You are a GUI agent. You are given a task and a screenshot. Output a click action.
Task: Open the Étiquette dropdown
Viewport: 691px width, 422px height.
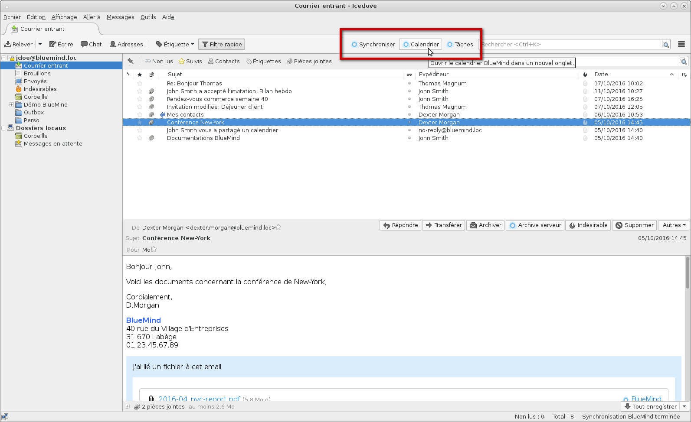pyautogui.click(x=175, y=44)
